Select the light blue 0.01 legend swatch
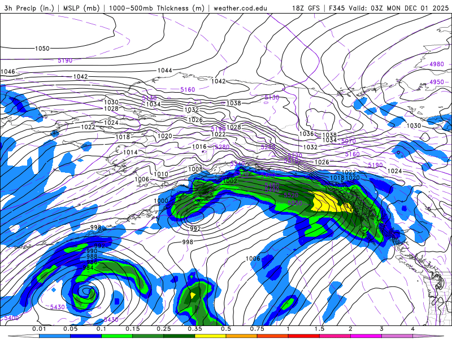This screenshot has width=452, height=339. [55, 336]
